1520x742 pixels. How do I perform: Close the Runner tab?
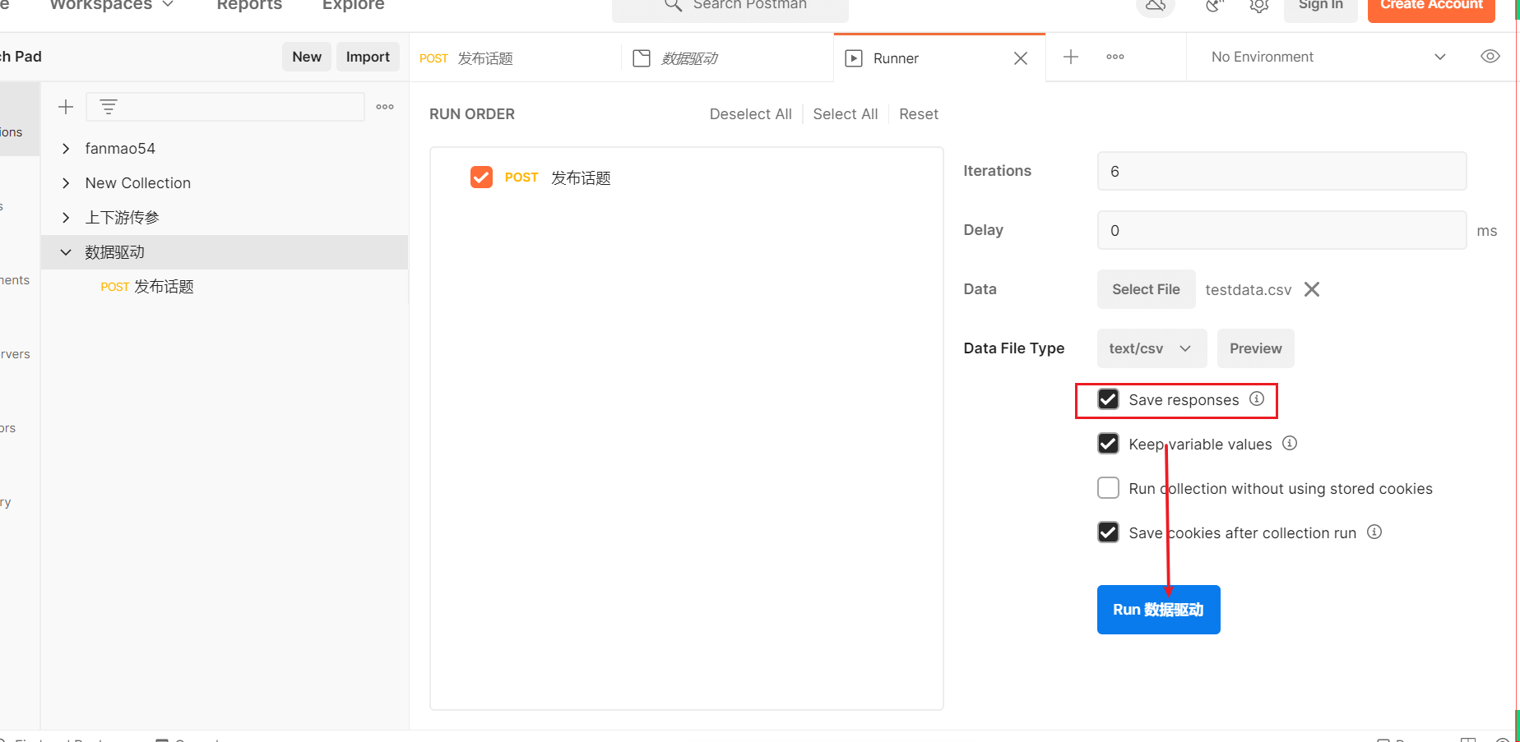pyautogui.click(x=1021, y=58)
